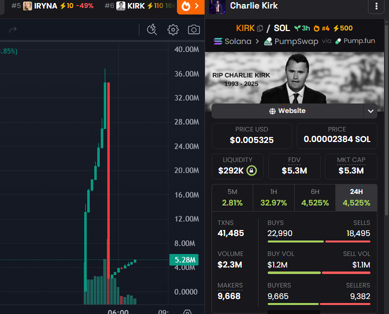Click the SELLS 18,495 value
Viewport: 389px width, 314px height.
[x=358, y=233]
